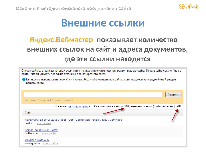
Task: Click the Основные методы поискового продвижения header
Action: pyautogui.click(x=73, y=9)
